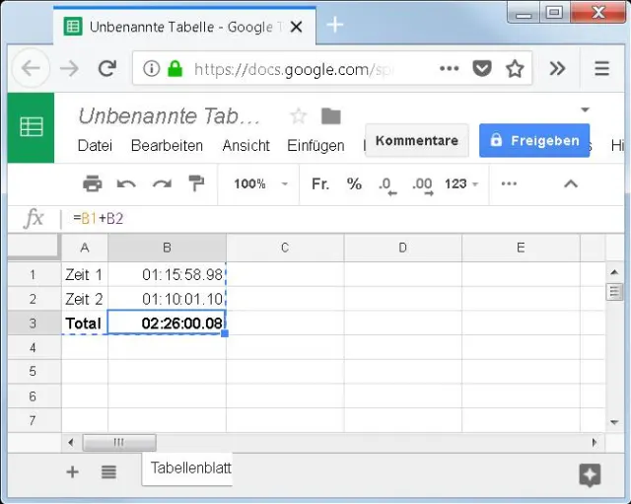Open the all sheets list icon
The width and height of the screenshot is (631, 504).
tap(108, 472)
